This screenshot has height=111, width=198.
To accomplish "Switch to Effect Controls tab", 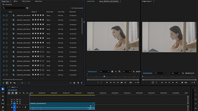I will tap(26, 1).
